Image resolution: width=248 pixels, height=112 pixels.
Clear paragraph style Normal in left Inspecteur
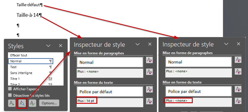pyautogui.click(x=150, y=60)
